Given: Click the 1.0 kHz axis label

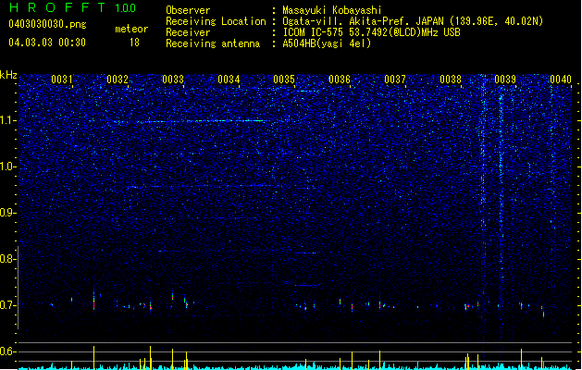Looking at the screenshot, I should (x=7, y=166).
